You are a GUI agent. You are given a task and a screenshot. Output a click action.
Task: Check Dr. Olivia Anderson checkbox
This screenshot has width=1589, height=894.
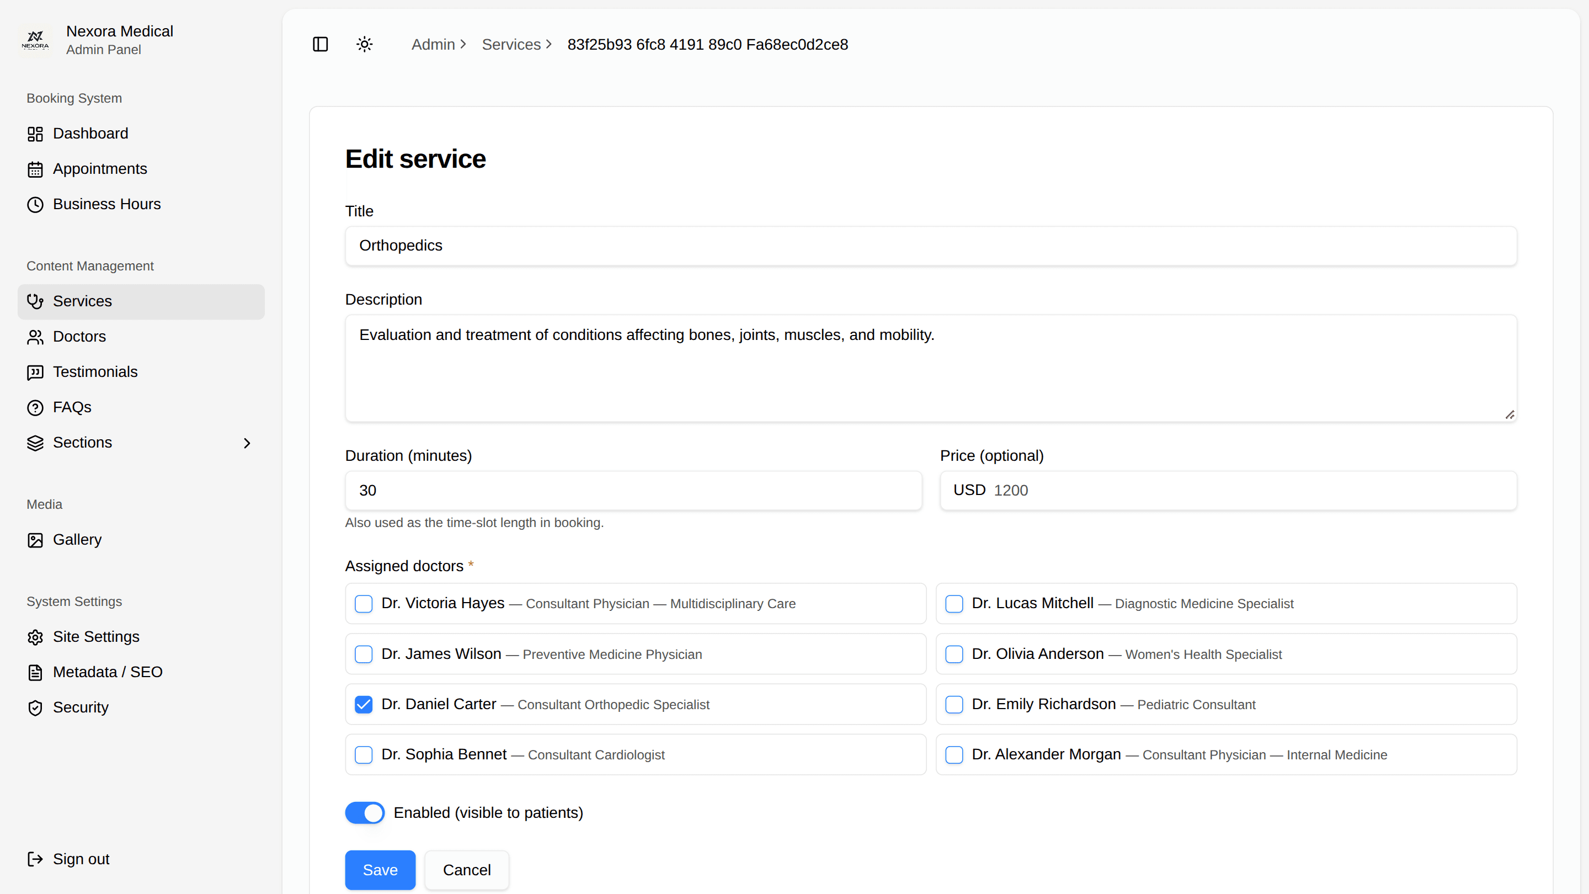955,654
